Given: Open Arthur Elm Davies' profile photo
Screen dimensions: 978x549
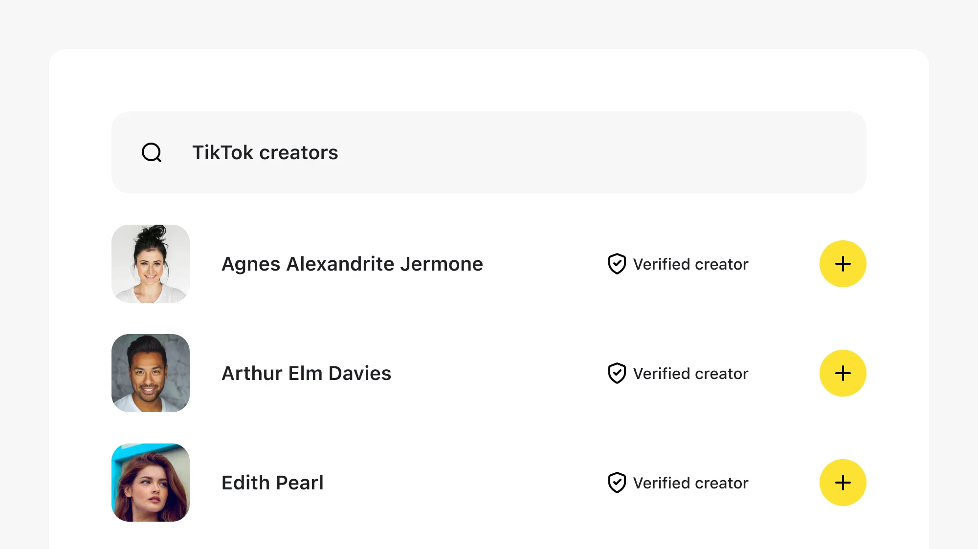Looking at the screenshot, I should [x=151, y=373].
